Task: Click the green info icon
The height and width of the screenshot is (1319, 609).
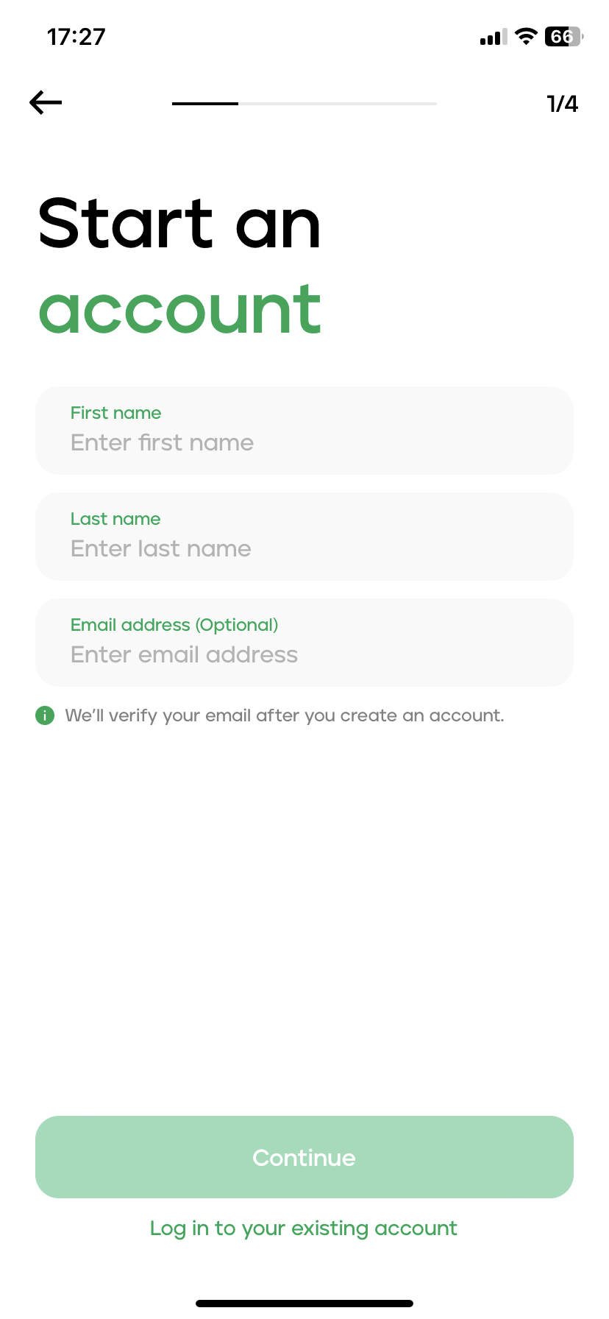Action: (45, 715)
